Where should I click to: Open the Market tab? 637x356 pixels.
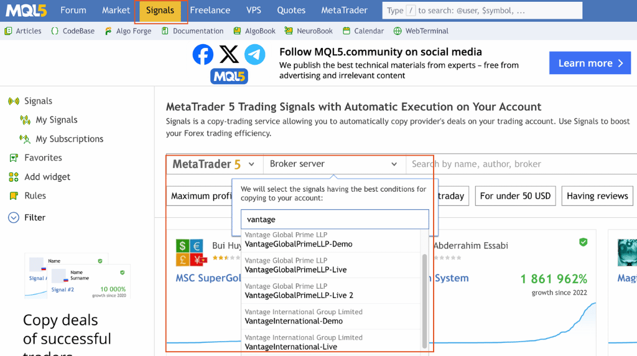(116, 11)
